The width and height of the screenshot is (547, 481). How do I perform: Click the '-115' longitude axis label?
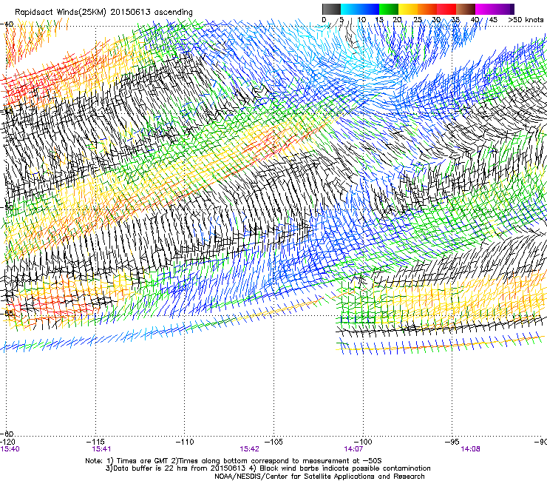95,443
